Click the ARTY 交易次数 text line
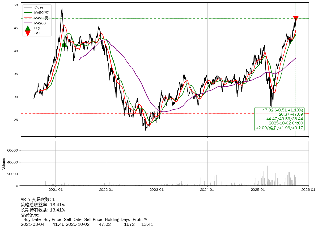Image resolution: width=318 pixels, height=229 pixels. click(38, 200)
